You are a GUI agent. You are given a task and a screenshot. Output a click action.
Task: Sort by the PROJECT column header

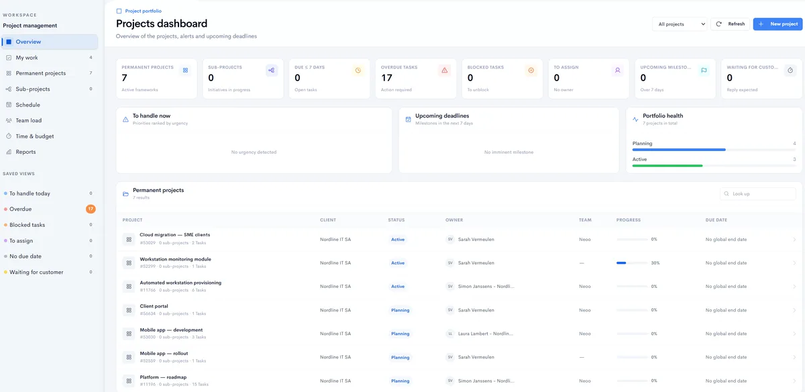pos(132,220)
